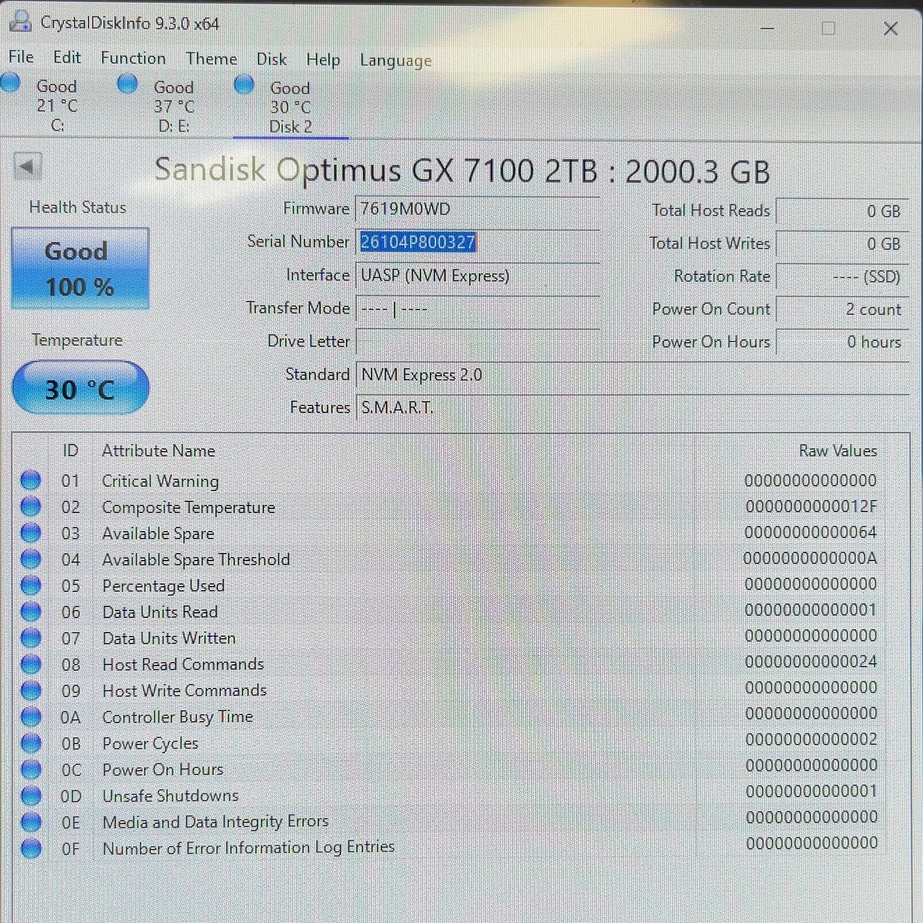Click the 'ID' column header
This screenshot has height=923, width=923.
[70, 451]
